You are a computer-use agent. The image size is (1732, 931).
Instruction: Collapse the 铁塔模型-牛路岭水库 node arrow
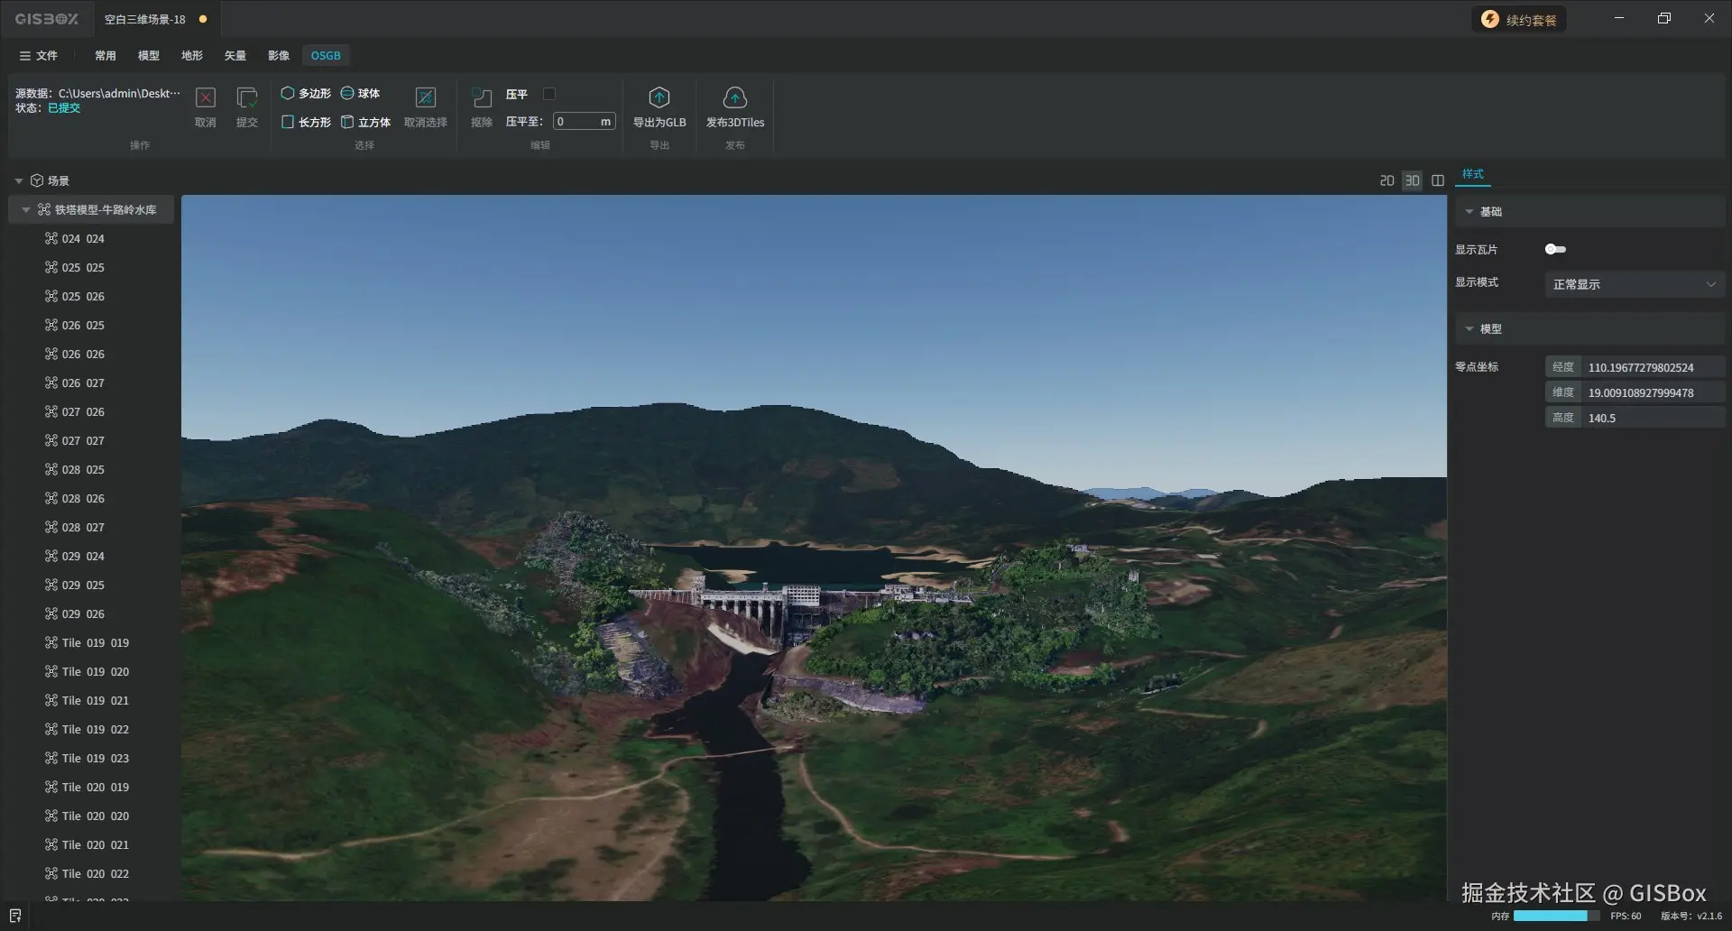(26, 209)
